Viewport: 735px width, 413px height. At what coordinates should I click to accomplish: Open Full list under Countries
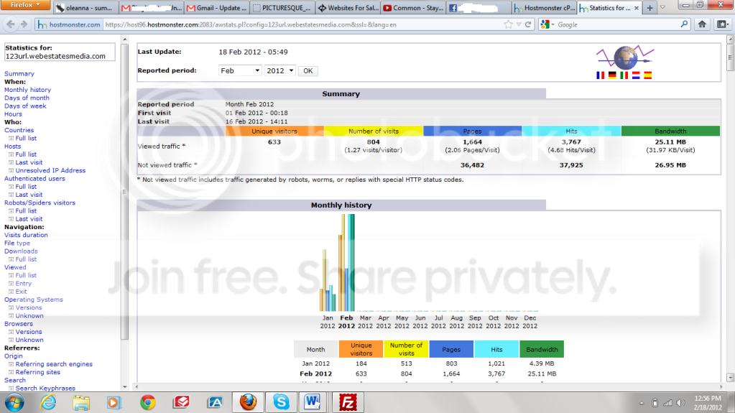[x=26, y=138]
